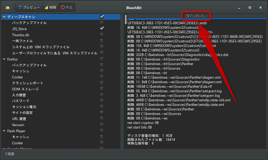Enable Firefox Cookie checkbox
The height and width of the screenshot is (160, 268).
(101, 77)
